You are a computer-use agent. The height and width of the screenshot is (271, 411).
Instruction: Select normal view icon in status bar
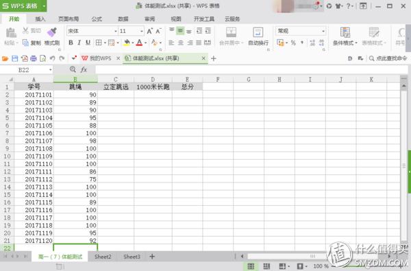pyautogui.click(x=251, y=266)
